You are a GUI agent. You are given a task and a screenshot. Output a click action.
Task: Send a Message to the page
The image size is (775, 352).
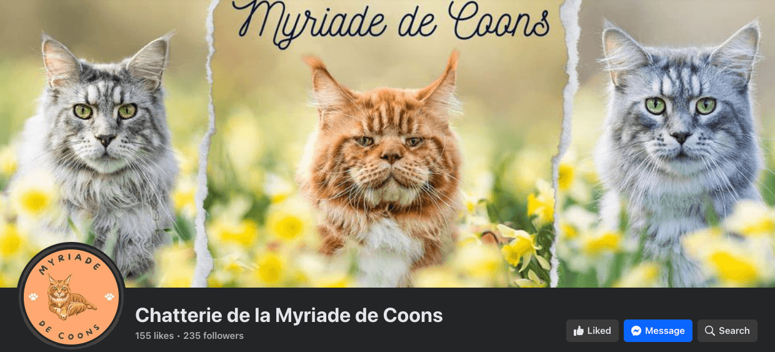658,331
